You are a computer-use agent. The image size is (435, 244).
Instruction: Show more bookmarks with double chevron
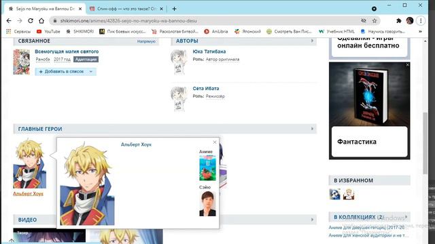[420, 32]
